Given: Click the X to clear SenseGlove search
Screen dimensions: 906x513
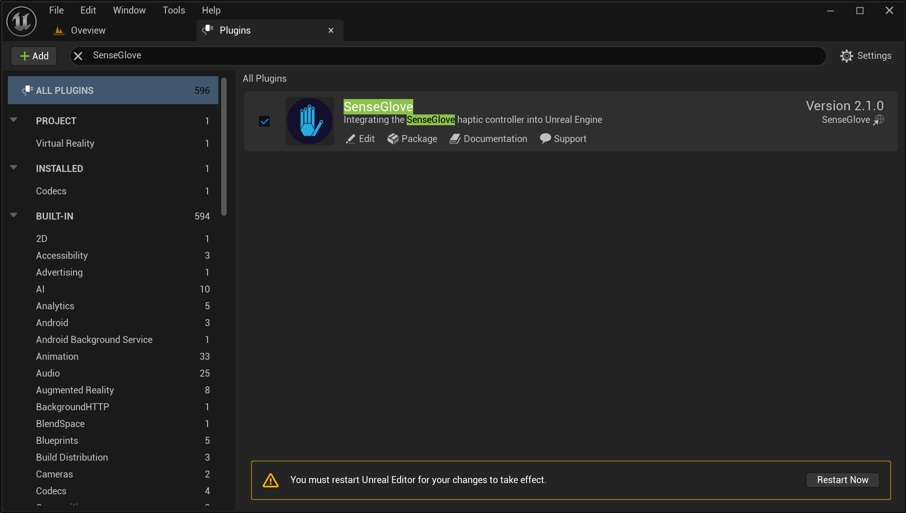Looking at the screenshot, I should [78, 55].
